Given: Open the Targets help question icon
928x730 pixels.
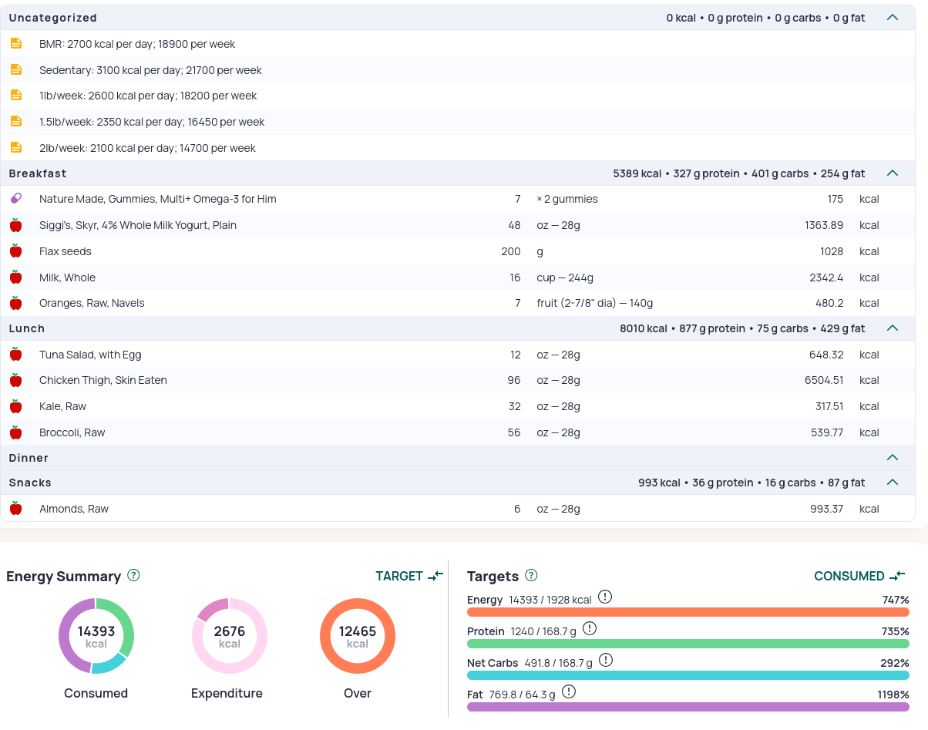Looking at the screenshot, I should (x=531, y=575).
